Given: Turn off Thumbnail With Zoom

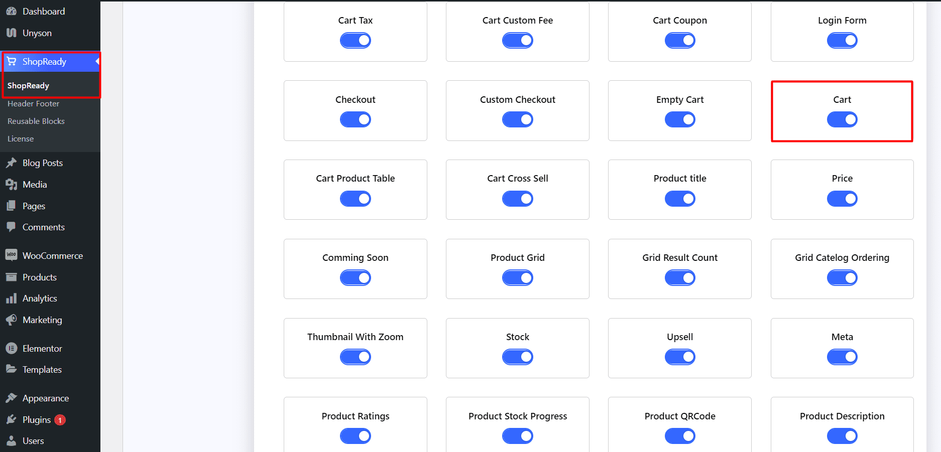Looking at the screenshot, I should tap(355, 357).
